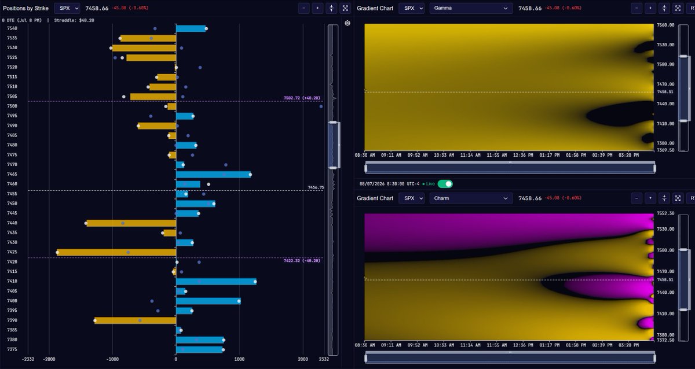The image size is (695, 369).
Task: Zoom out in Gamma Gradient Chart
Action: pos(637,8)
